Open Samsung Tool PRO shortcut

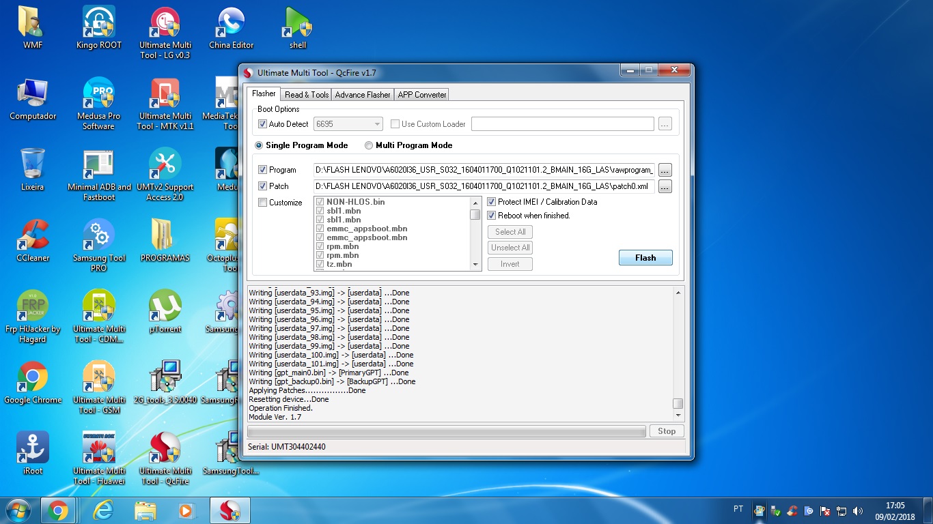click(x=99, y=246)
